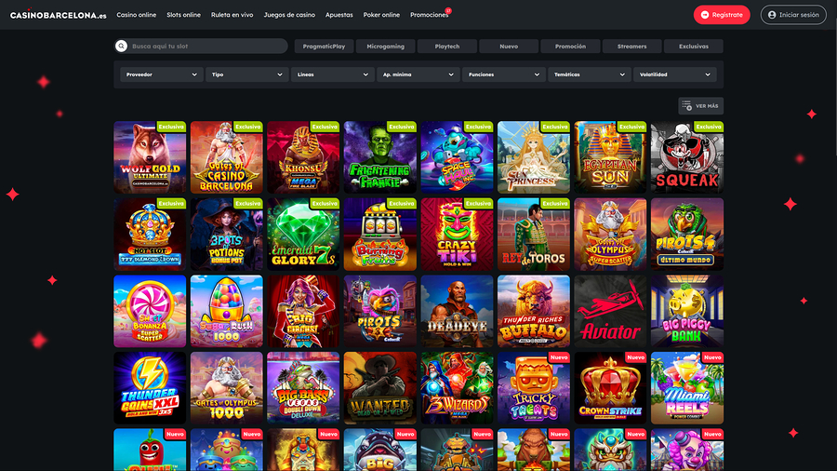Click the slot search input field
The image size is (837, 471).
pyautogui.click(x=201, y=46)
